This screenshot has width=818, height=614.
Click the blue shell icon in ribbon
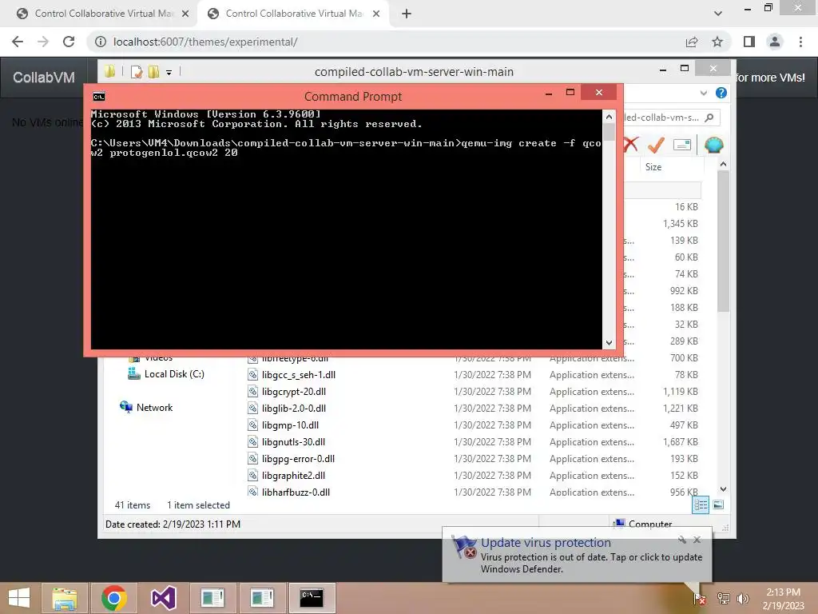click(x=713, y=145)
